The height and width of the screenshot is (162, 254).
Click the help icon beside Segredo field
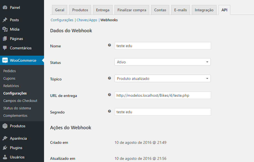coord(109,111)
